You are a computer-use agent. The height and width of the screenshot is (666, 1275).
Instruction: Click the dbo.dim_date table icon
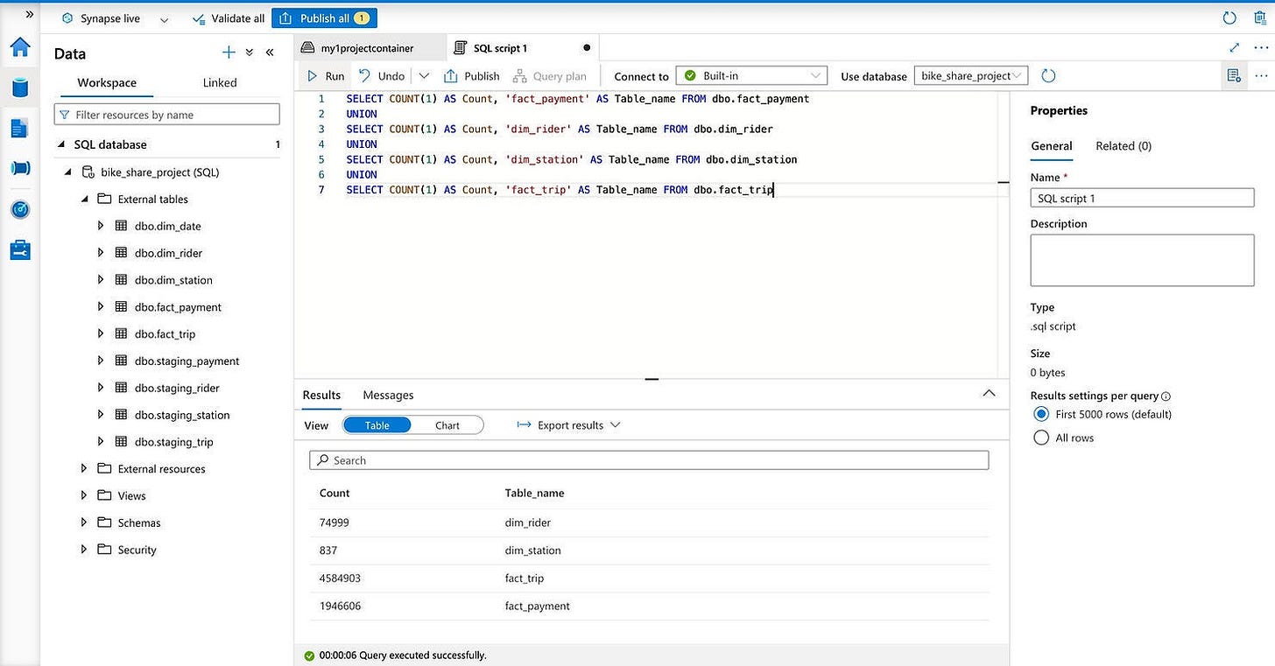[x=122, y=226]
